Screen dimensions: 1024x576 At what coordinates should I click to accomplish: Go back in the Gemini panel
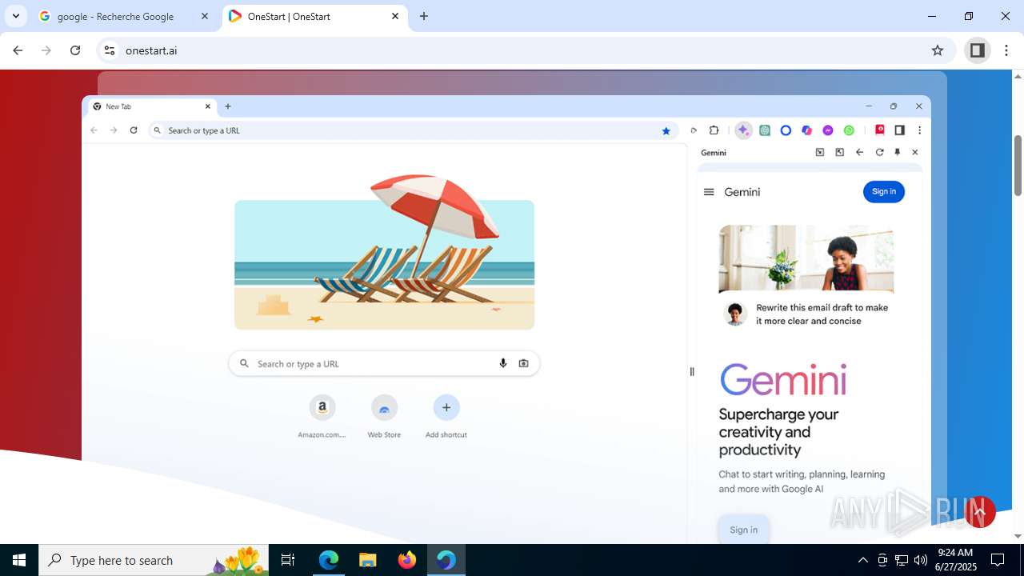pyautogui.click(x=859, y=152)
